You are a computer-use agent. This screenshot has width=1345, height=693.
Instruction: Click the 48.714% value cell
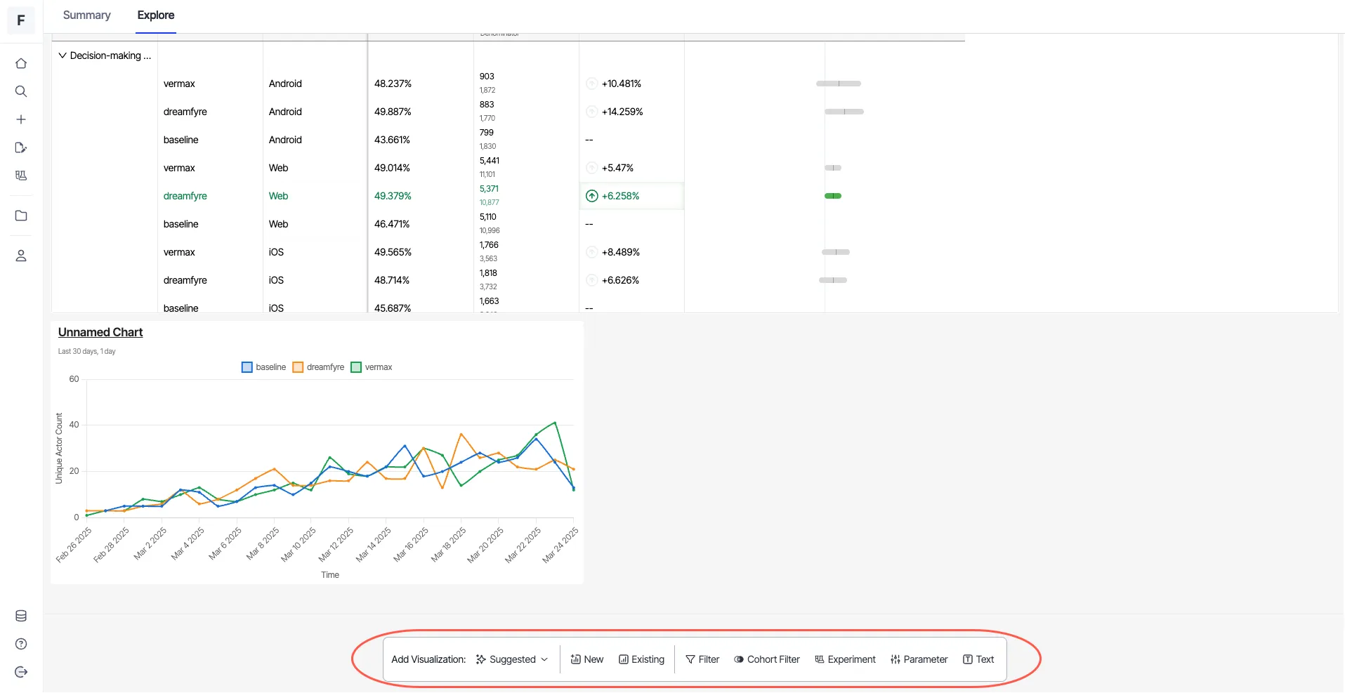pyautogui.click(x=392, y=280)
